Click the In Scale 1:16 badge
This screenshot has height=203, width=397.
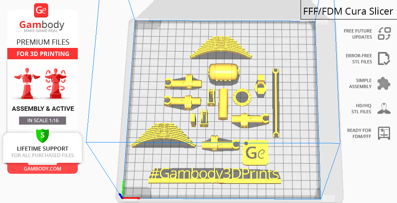pyautogui.click(x=42, y=121)
